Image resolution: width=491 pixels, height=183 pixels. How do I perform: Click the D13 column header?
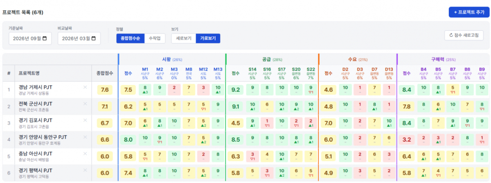click(x=389, y=74)
